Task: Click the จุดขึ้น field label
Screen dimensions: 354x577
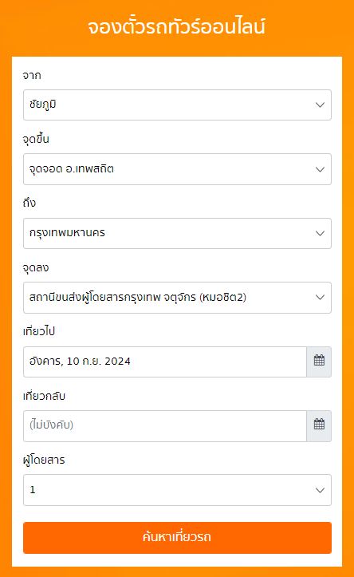Action: tap(36, 139)
